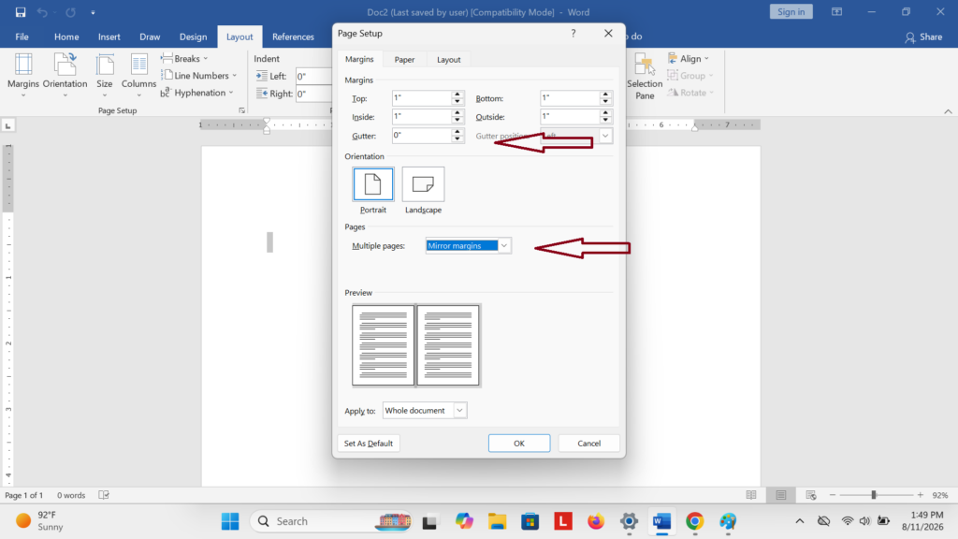Click the Top margin input field
The width and height of the screenshot is (958, 539).
coord(422,97)
